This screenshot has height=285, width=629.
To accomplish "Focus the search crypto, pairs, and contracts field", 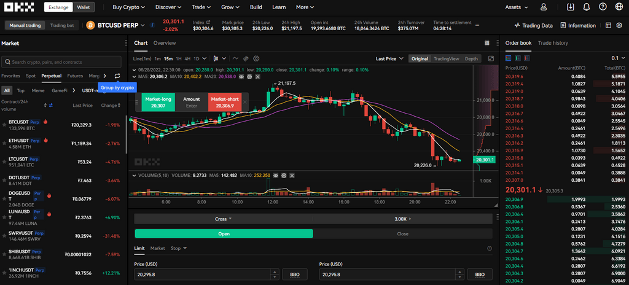I will 61,62.
